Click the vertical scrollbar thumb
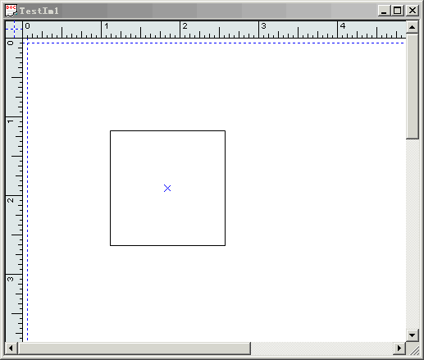 (413, 86)
